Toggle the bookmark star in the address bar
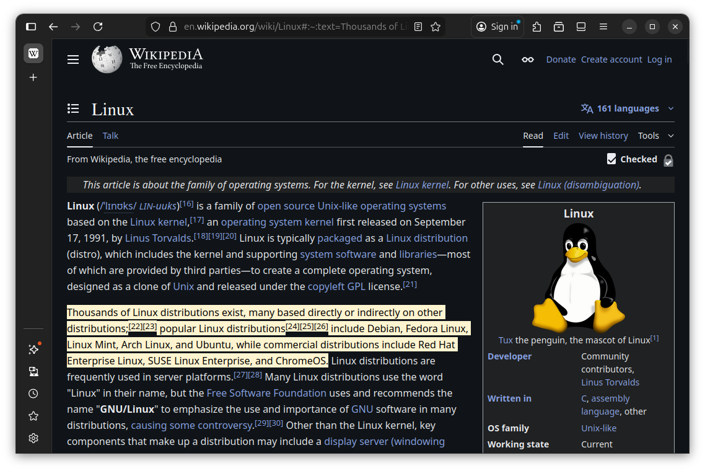This screenshot has height=471, width=705. click(436, 27)
